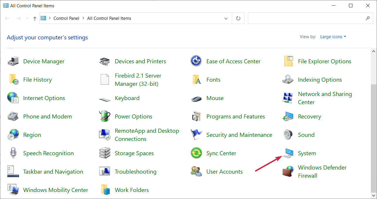Image resolution: width=377 pixels, height=199 pixels.
Task: Open the Windows Mobility Center icon
Action: 13,190
